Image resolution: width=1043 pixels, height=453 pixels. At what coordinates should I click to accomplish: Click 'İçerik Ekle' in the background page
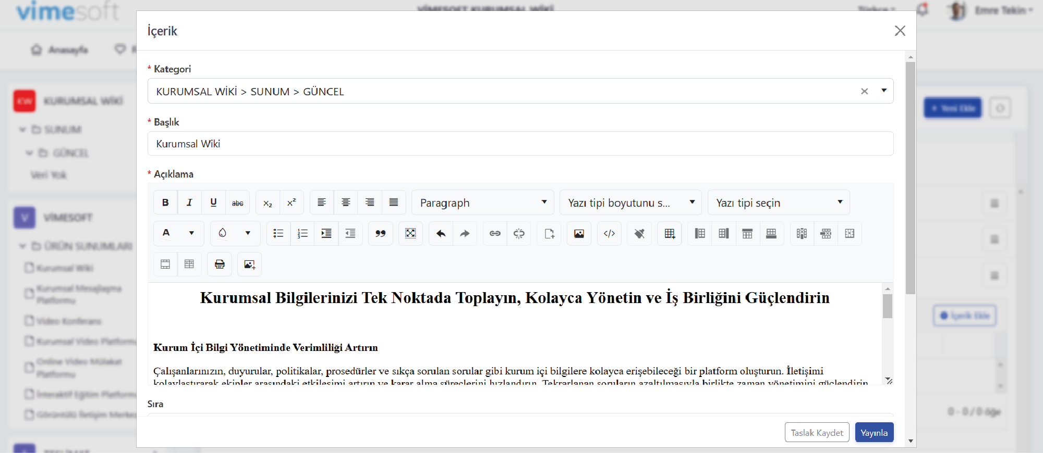click(x=965, y=316)
